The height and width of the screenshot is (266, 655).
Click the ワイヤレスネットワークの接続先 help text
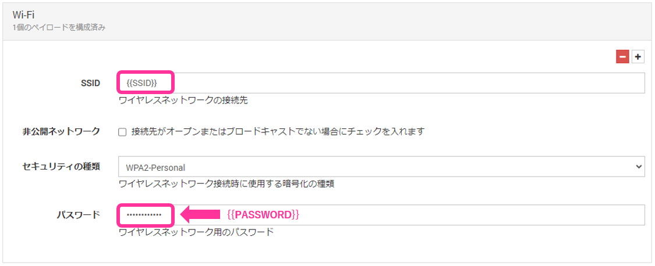pyautogui.click(x=183, y=100)
